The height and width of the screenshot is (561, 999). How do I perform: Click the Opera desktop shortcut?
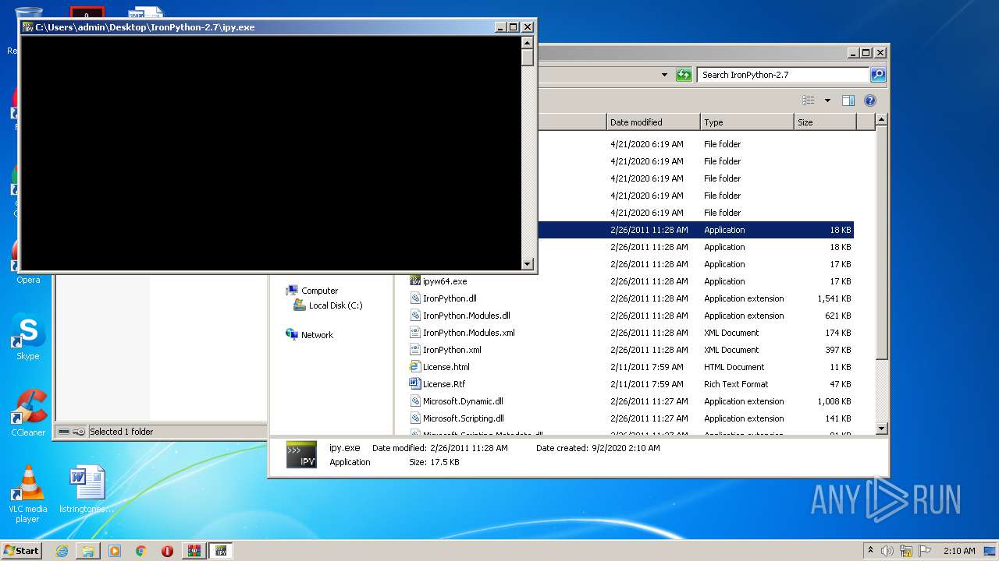[x=28, y=261]
